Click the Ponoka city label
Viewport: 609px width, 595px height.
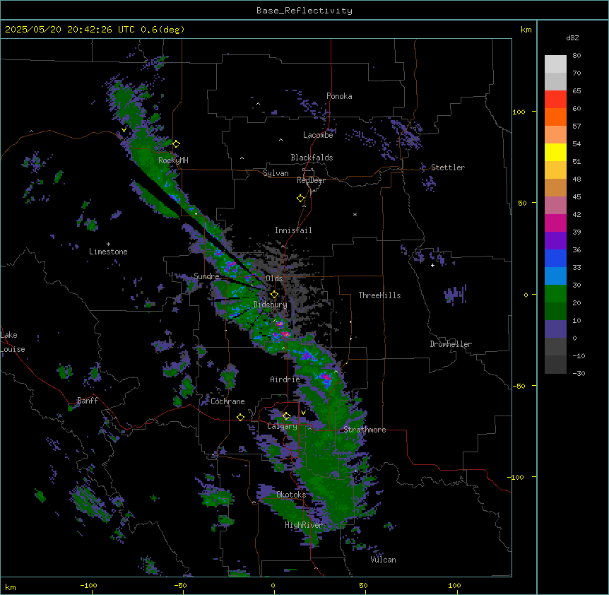[x=339, y=96]
